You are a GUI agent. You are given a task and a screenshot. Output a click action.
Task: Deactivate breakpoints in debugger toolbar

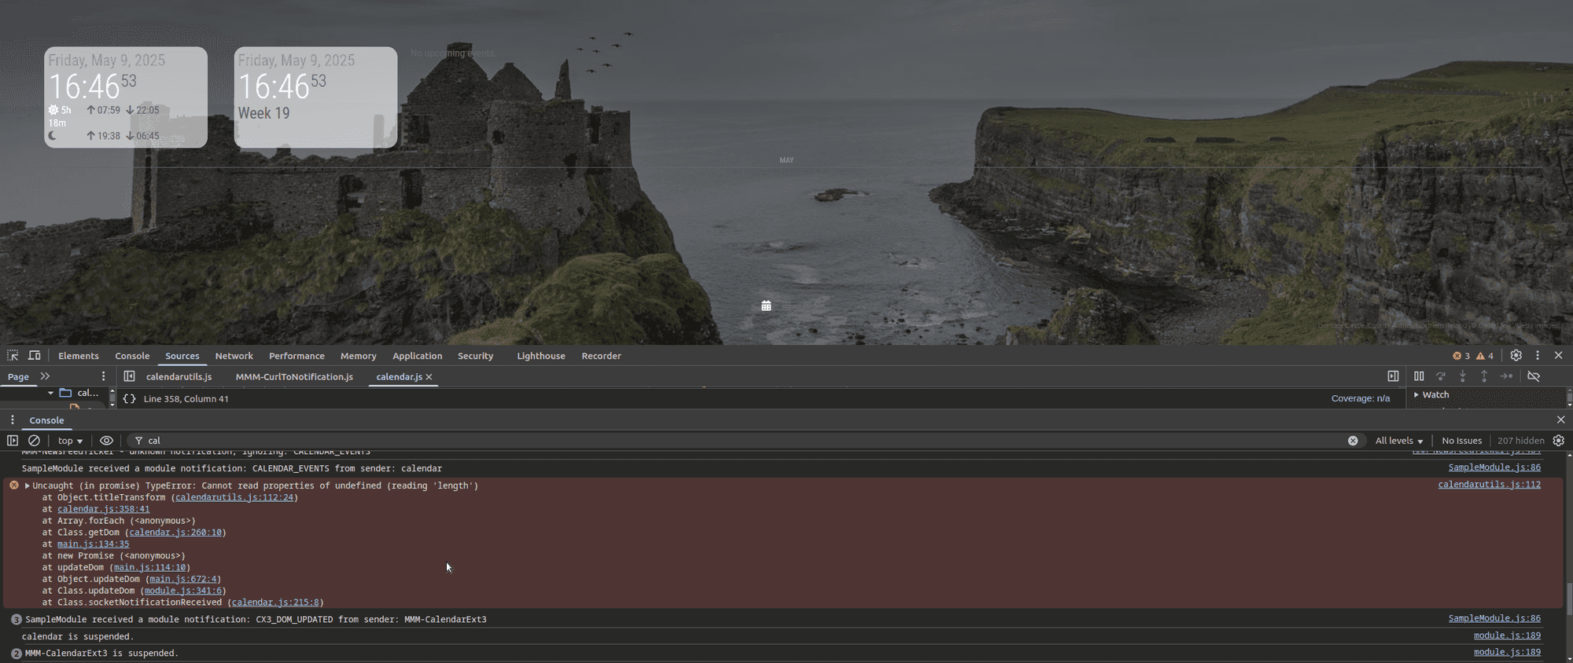[x=1534, y=377]
